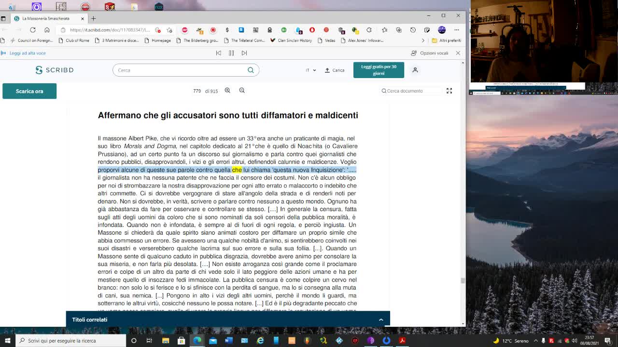The width and height of the screenshot is (618, 347).
Task: Open Club of Rome bookmark
Action: click(73, 40)
